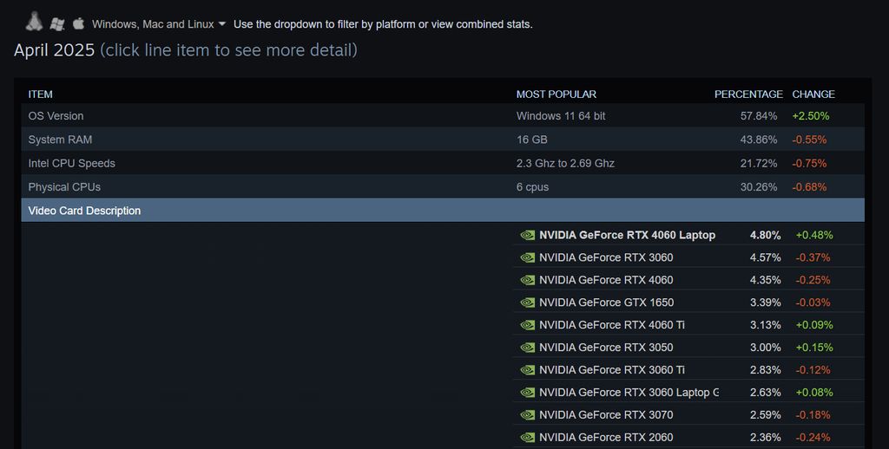Image resolution: width=889 pixels, height=449 pixels.
Task: Click NVIDIA logo beside RTX 4060 Laptop
Action: pos(527,235)
